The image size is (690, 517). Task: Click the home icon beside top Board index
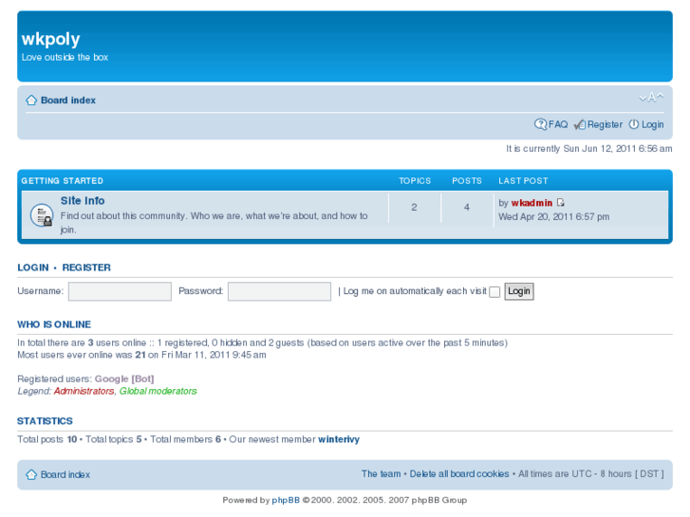[31, 101]
